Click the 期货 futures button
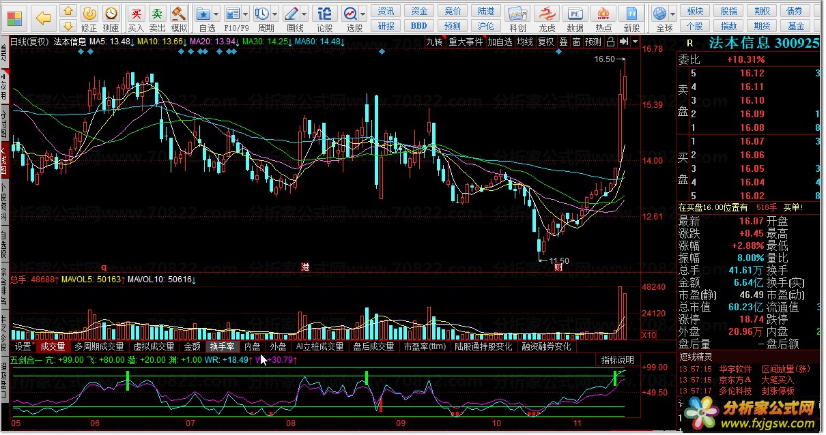This screenshot has height=435, width=826. point(762,26)
